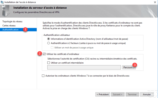Click the 'Sélectionnez l'autorité de certification' instruction text
Image resolution: width=158 pixels, height=98 pixels.
[x=92, y=59]
